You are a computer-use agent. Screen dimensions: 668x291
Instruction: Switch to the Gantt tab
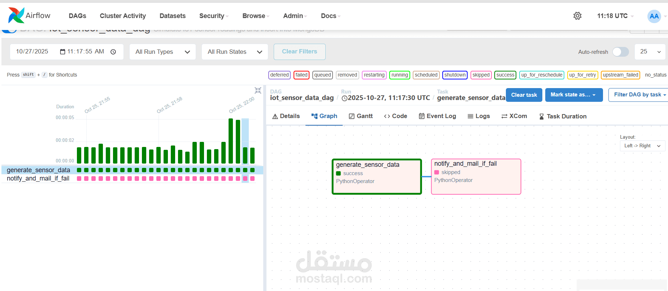[360, 116]
